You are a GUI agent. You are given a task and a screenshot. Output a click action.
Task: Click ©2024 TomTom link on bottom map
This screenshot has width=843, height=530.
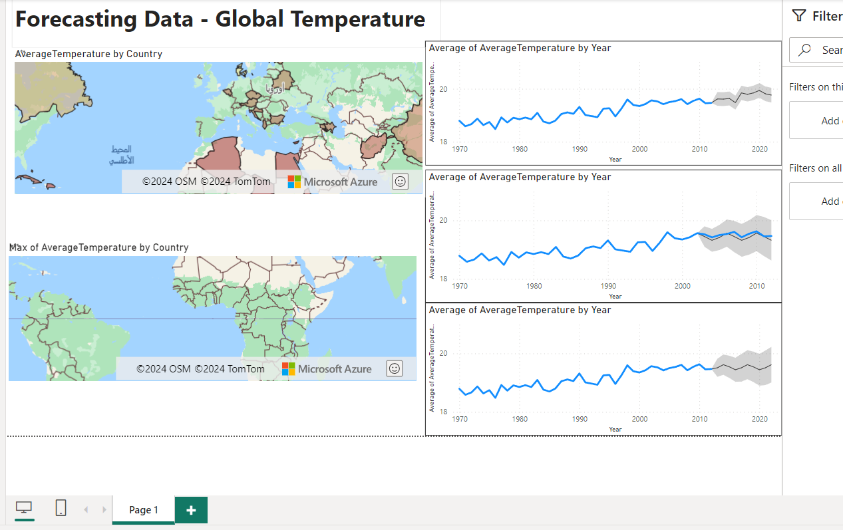click(230, 368)
